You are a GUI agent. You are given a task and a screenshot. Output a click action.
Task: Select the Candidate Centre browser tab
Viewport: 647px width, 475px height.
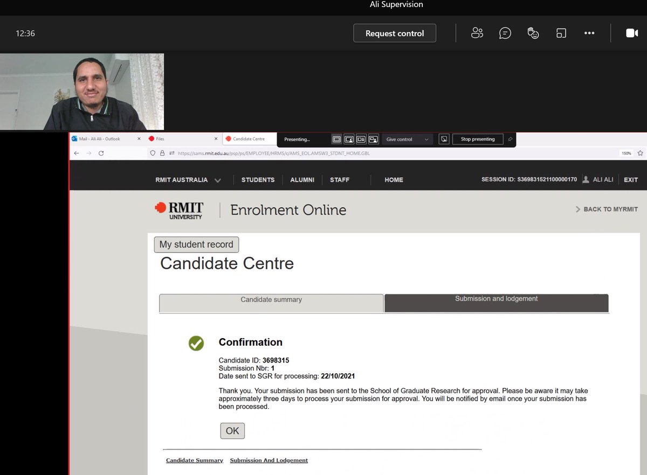tap(249, 139)
